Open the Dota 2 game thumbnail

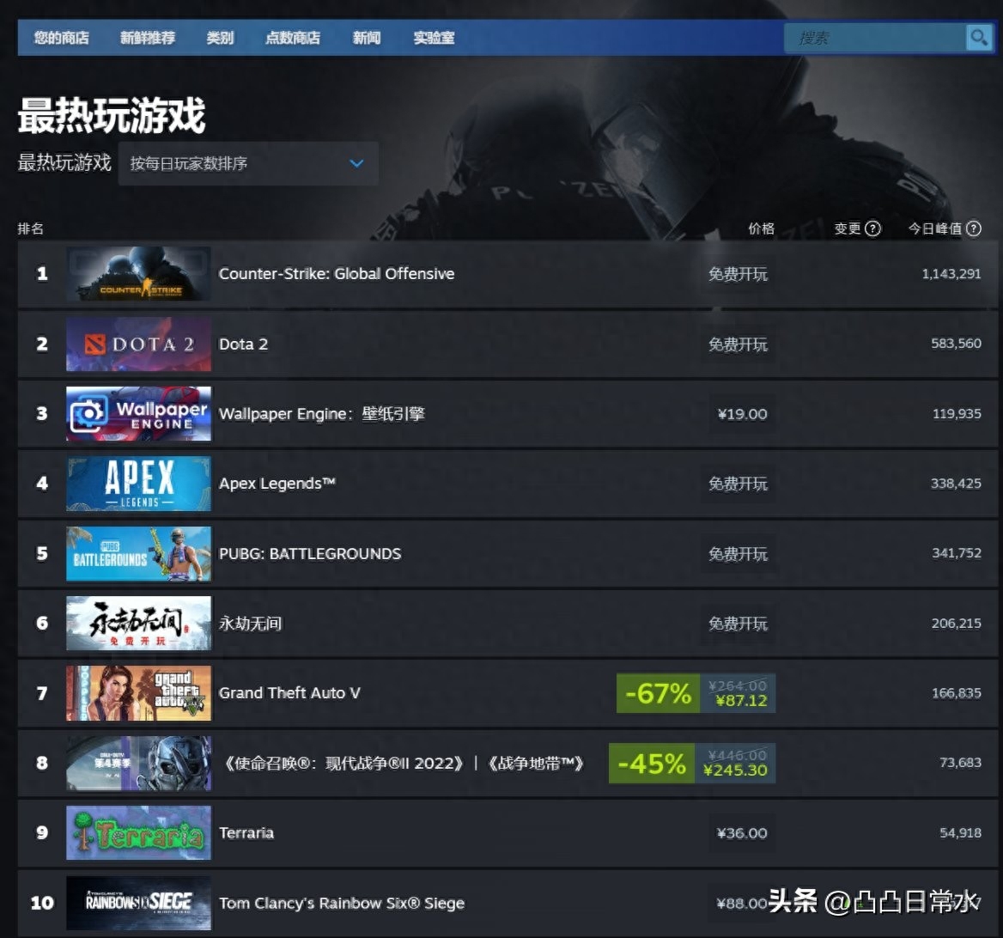coord(138,344)
